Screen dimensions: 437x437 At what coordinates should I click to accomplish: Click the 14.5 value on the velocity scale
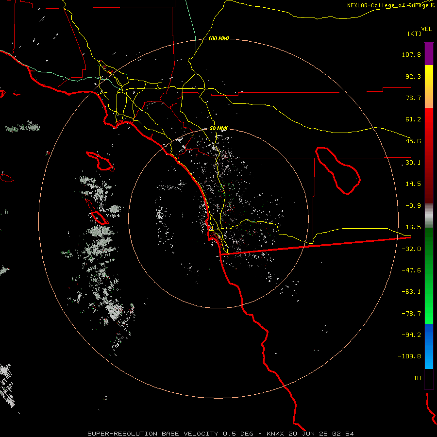pos(413,184)
